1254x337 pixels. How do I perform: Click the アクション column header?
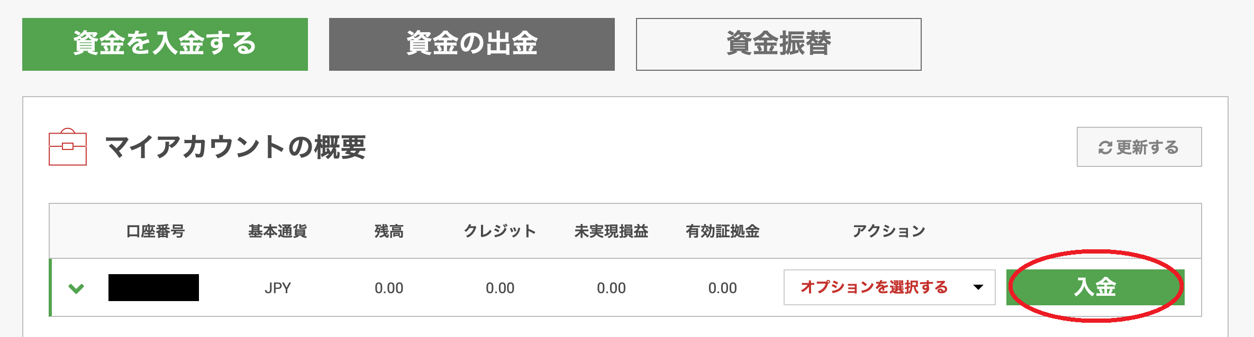(x=889, y=231)
